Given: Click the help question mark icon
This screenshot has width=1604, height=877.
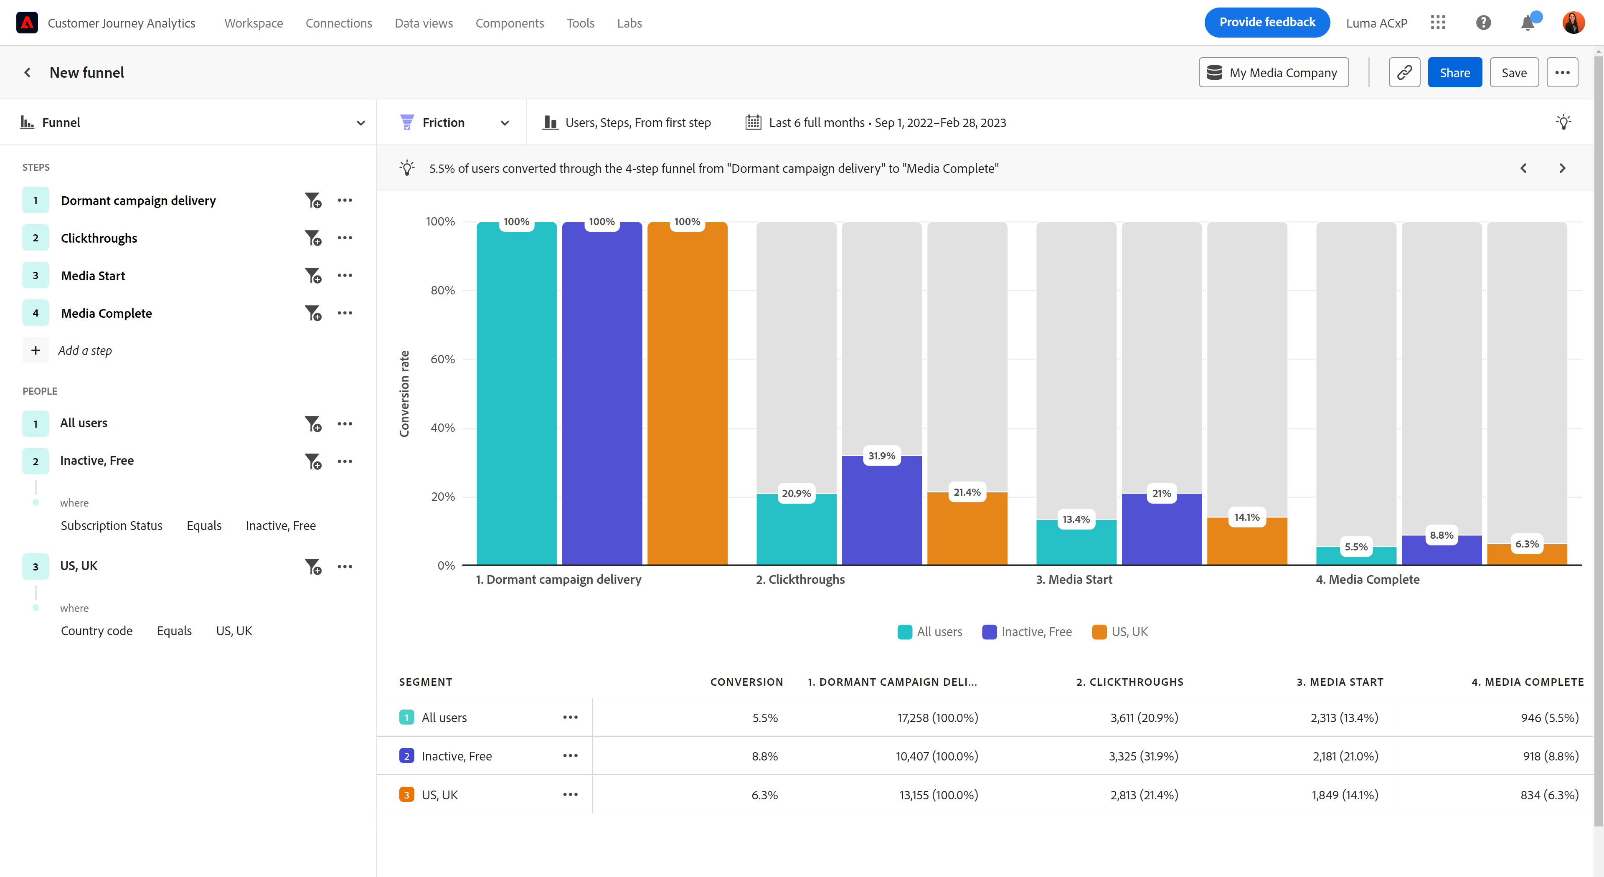Looking at the screenshot, I should [1483, 23].
